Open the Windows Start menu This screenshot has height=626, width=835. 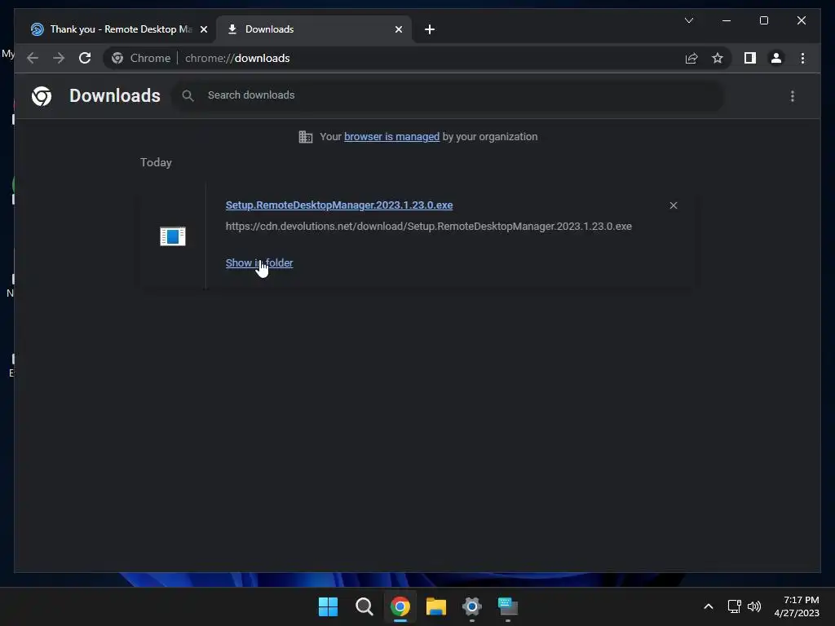(328, 606)
